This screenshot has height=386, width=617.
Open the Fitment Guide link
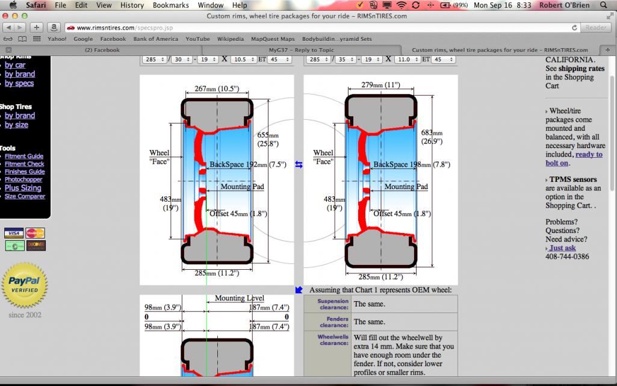click(24, 156)
